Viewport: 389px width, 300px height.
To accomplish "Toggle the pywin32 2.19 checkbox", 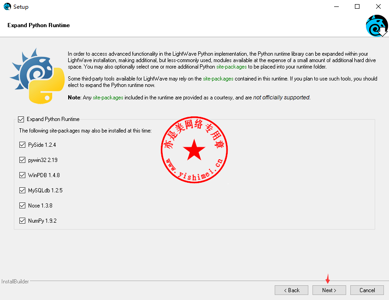I will tap(22, 160).
